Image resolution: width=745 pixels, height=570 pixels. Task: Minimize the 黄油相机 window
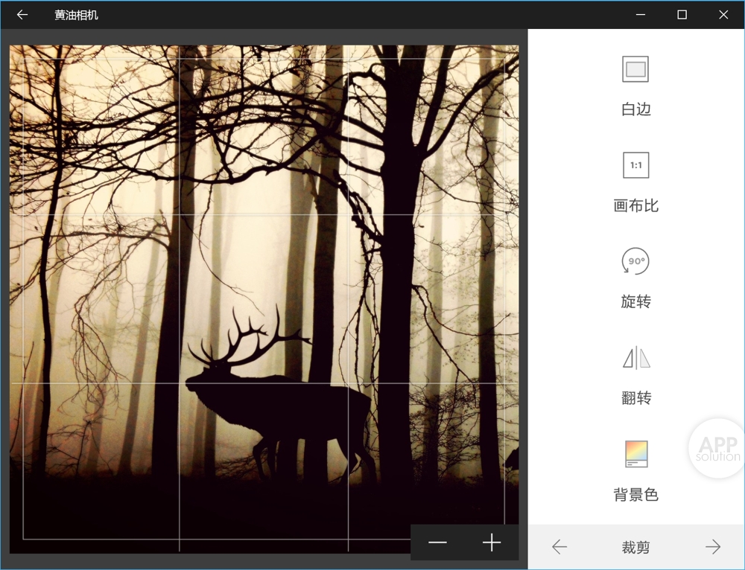[641, 15]
